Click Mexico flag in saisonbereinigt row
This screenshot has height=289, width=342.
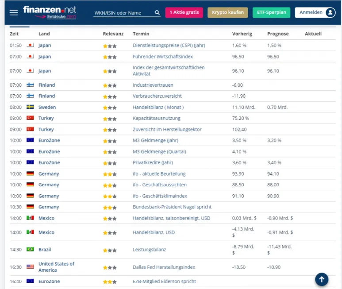coord(30,218)
